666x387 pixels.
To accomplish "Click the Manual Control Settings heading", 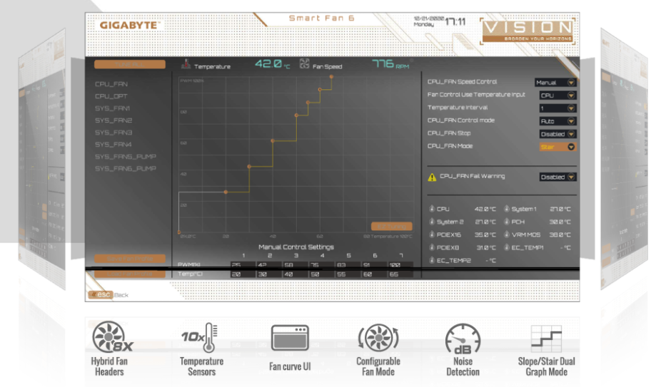I will coord(296,247).
